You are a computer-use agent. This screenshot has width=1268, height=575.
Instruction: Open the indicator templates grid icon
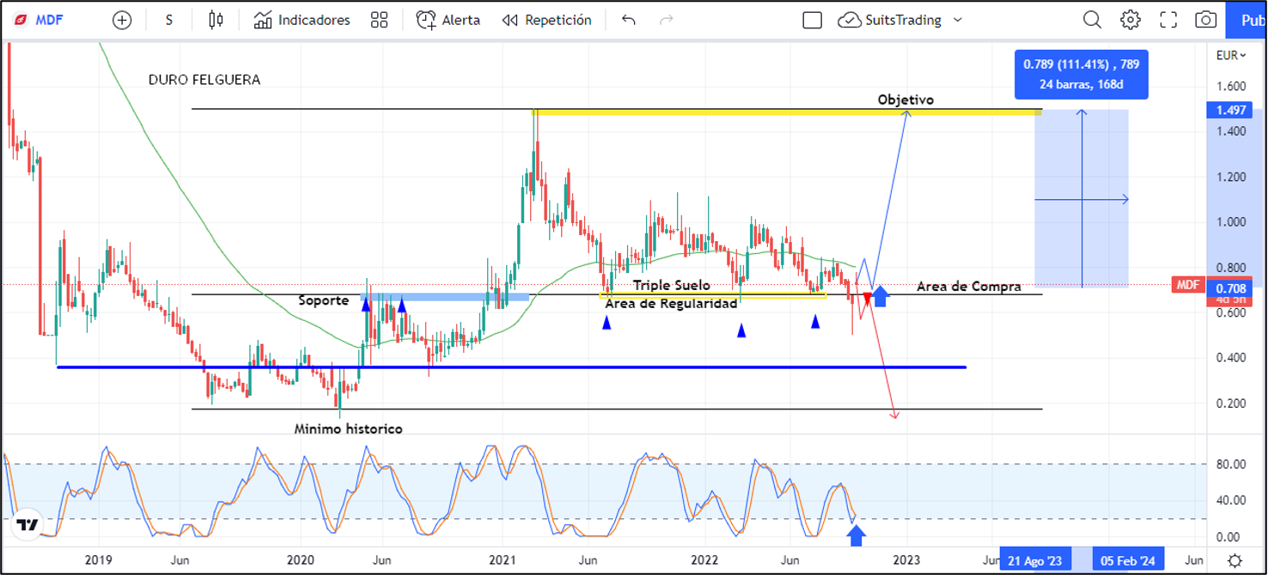(379, 20)
